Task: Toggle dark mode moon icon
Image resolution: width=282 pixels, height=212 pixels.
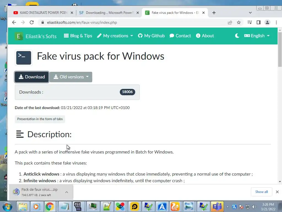Action: (x=237, y=36)
